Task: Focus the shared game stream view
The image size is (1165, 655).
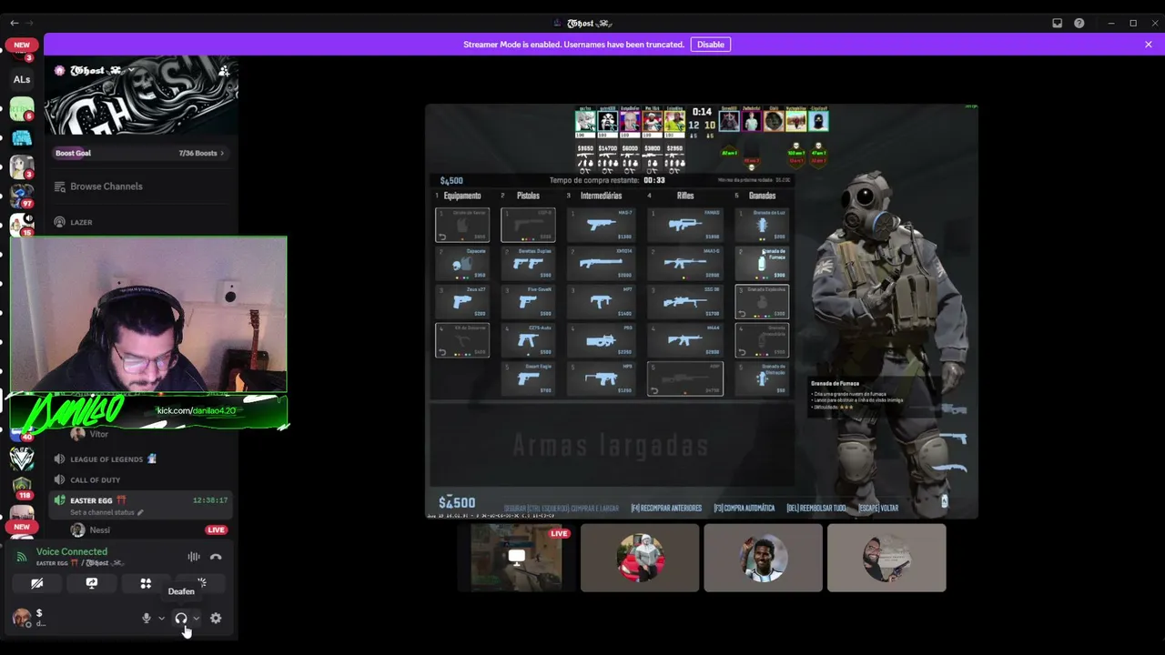Action: pos(702,311)
